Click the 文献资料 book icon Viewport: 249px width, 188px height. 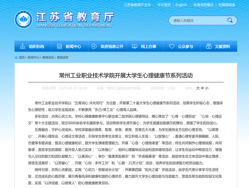pyautogui.click(x=208, y=46)
